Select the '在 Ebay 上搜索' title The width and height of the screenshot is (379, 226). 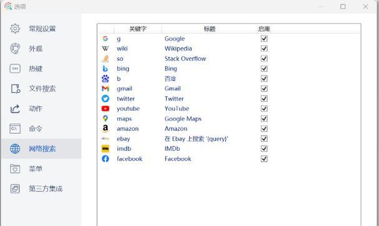tap(196, 139)
